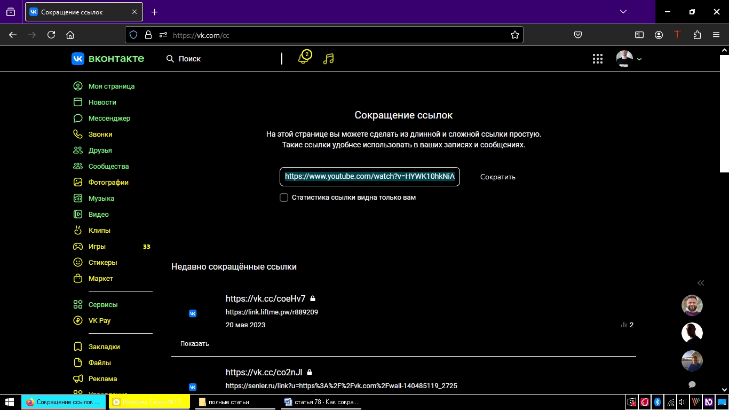Open Звонки from sidebar
This screenshot has height=410, width=729.
(x=100, y=134)
